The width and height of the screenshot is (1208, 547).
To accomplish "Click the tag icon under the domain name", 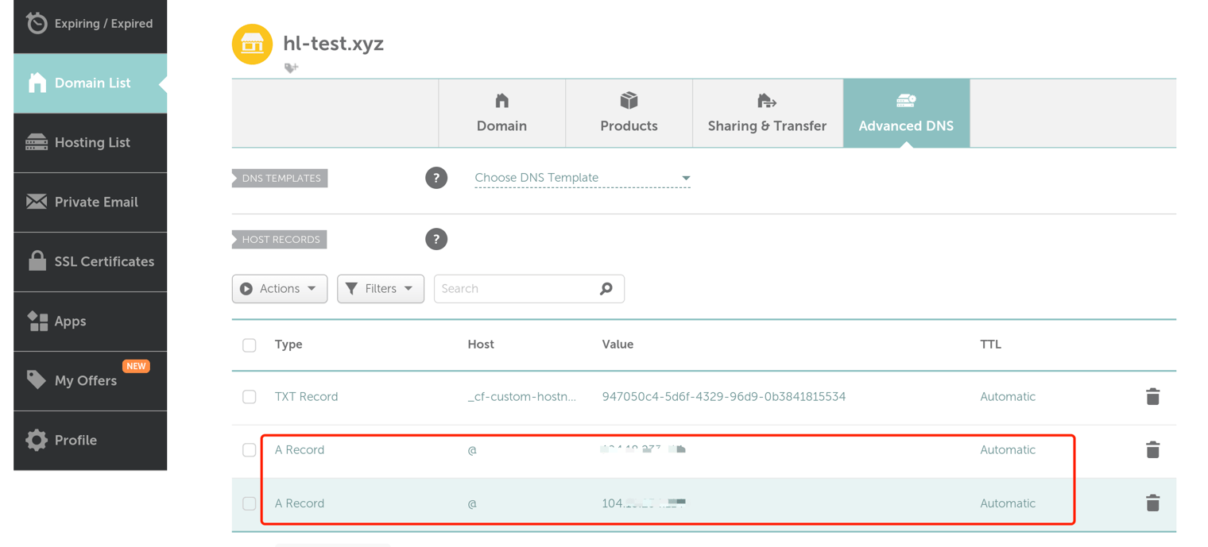I will click(x=291, y=68).
